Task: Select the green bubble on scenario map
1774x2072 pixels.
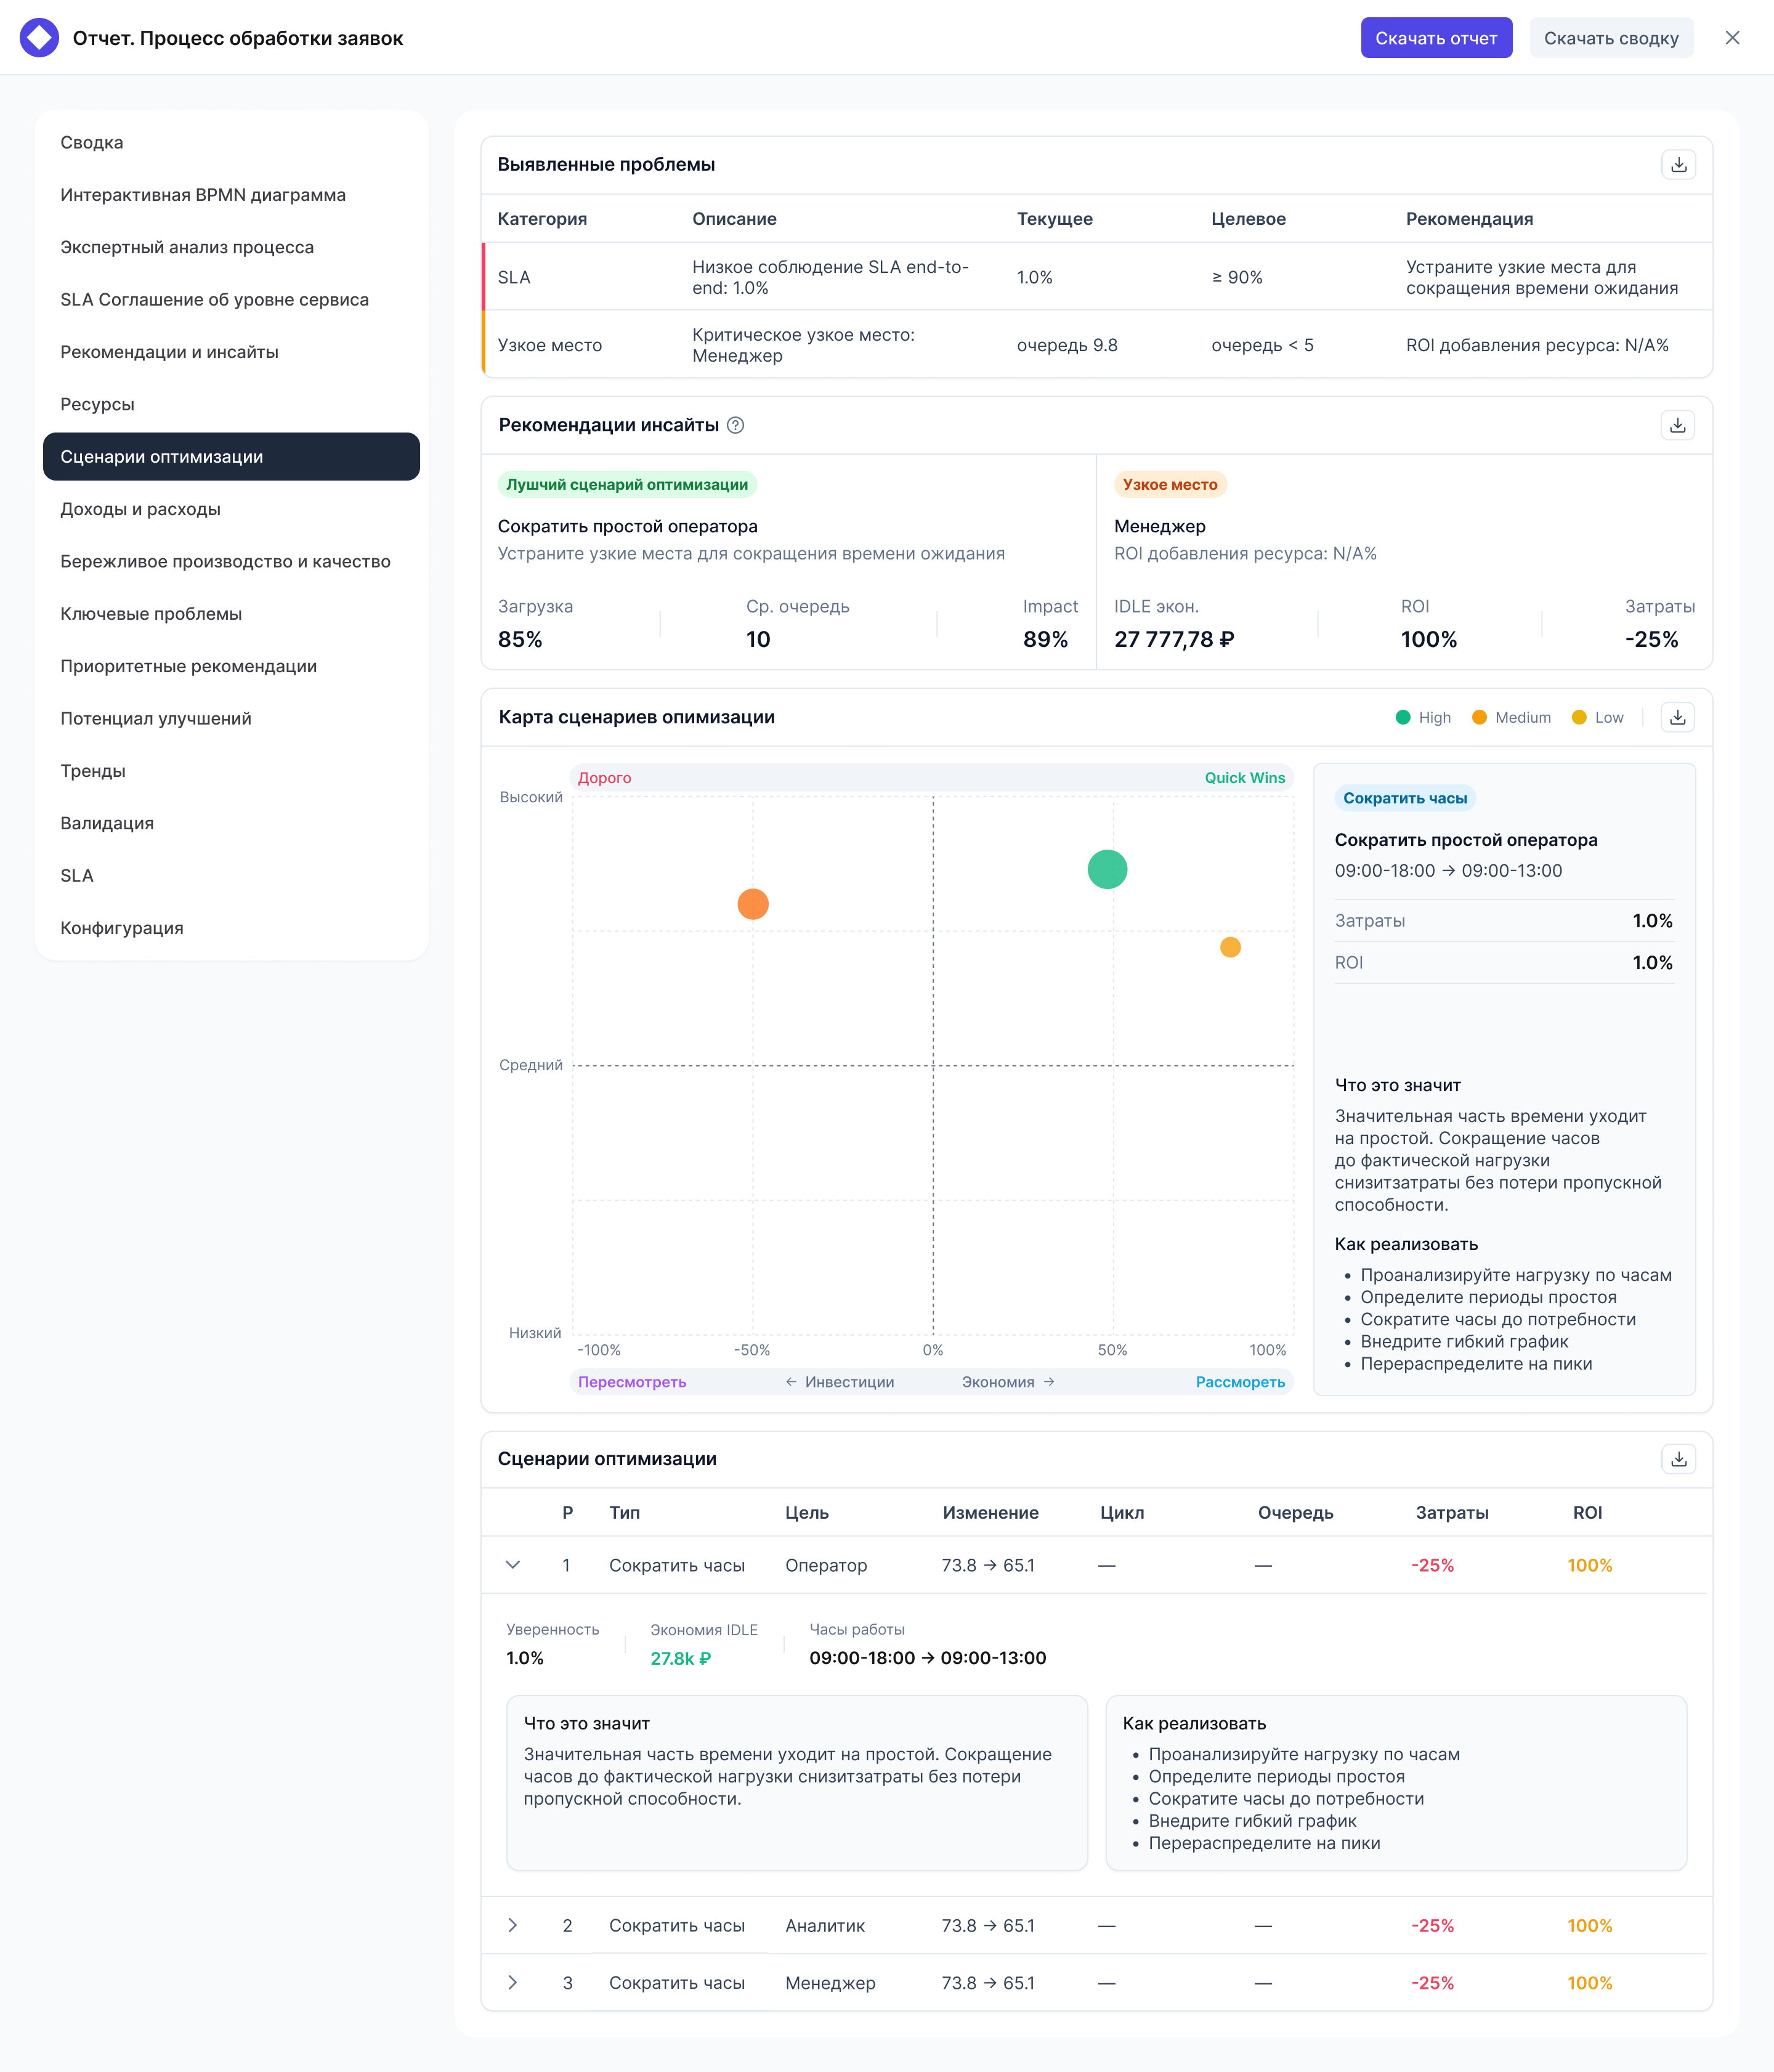Action: pyautogui.click(x=1106, y=869)
